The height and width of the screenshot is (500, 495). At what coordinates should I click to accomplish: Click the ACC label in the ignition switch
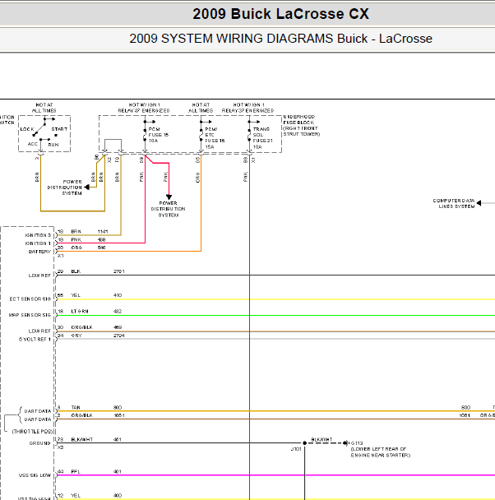33,144
